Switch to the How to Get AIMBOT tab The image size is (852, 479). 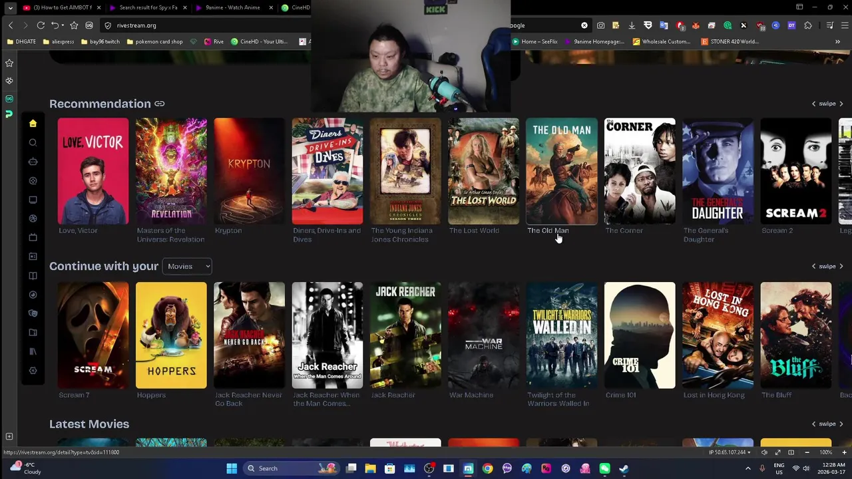coord(57,7)
